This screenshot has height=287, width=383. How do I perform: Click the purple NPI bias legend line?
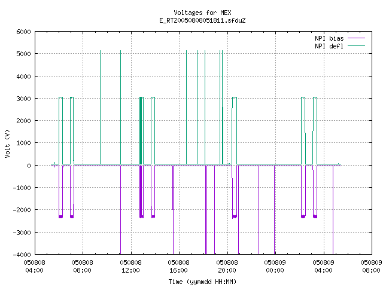click(x=356, y=38)
